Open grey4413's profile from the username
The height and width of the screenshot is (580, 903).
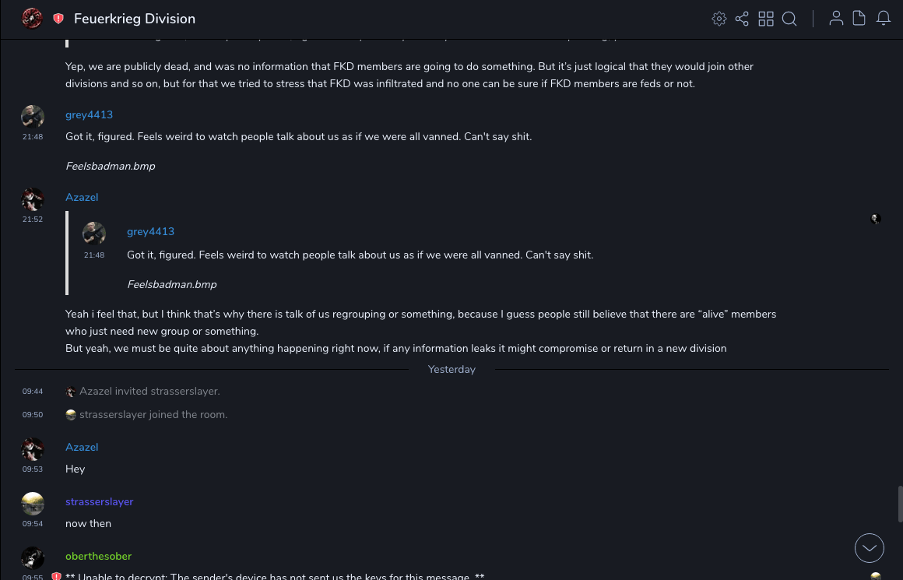coord(89,115)
